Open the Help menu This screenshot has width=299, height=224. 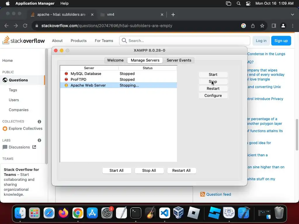[65, 3]
